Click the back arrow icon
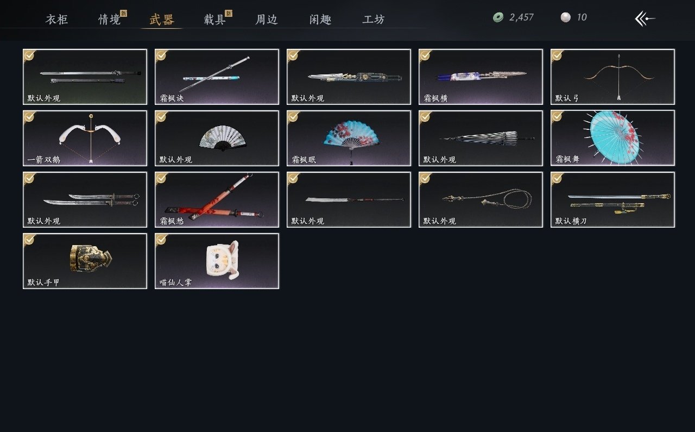The width and height of the screenshot is (695, 432). click(x=645, y=18)
